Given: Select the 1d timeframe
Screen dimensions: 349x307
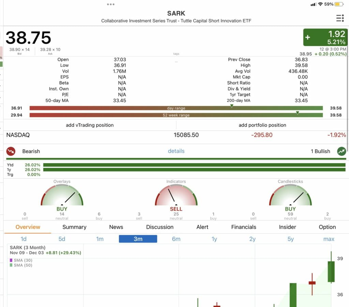Looking at the screenshot, I should [24, 239].
